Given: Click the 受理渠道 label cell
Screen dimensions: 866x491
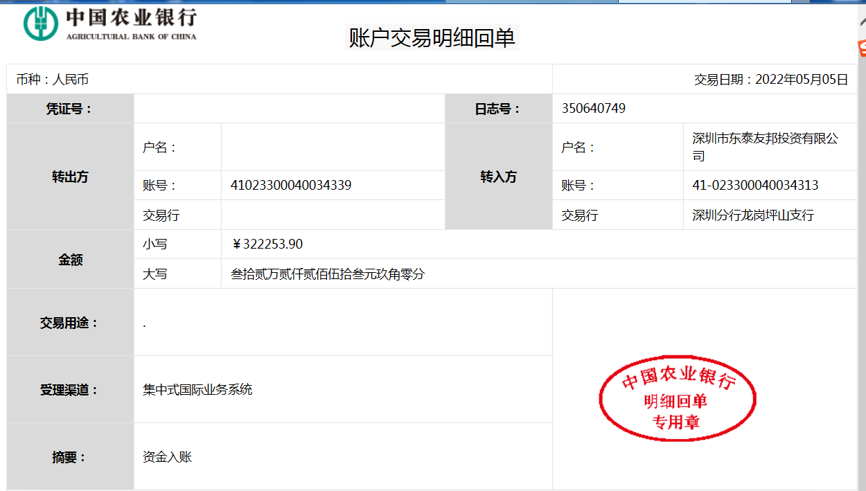Looking at the screenshot, I should pyautogui.click(x=70, y=390).
